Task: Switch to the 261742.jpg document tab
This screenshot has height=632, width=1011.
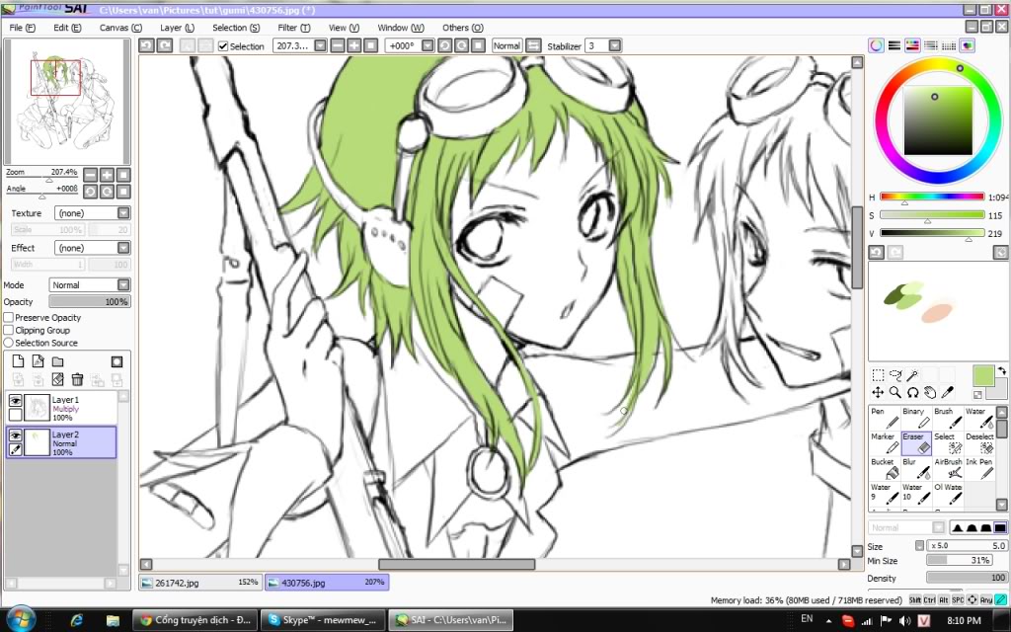Action: pos(200,583)
